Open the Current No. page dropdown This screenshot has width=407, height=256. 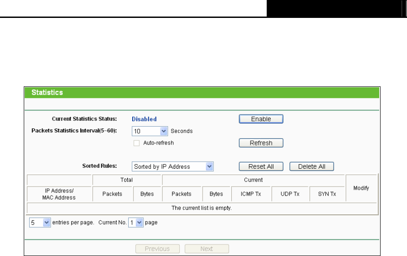tap(136, 222)
